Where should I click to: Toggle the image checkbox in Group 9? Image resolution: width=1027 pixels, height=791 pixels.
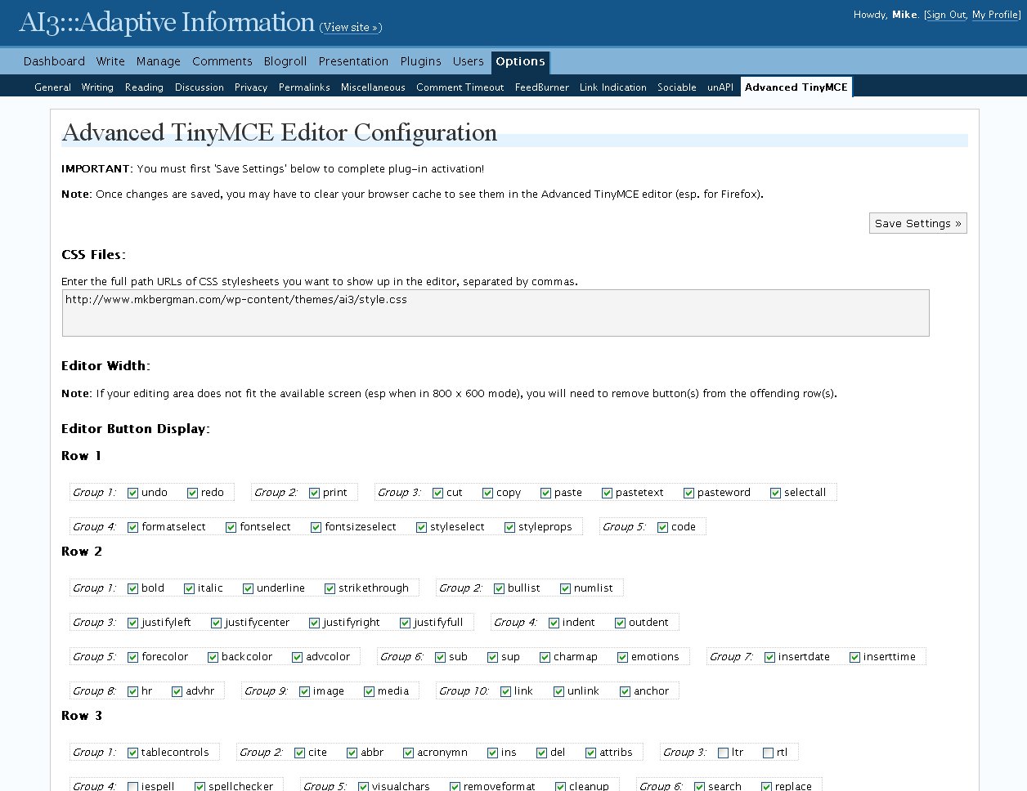coord(304,691)
